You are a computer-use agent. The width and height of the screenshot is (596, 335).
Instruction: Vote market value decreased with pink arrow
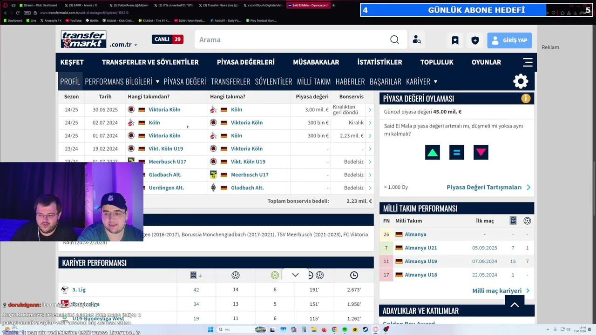[481, 153]
